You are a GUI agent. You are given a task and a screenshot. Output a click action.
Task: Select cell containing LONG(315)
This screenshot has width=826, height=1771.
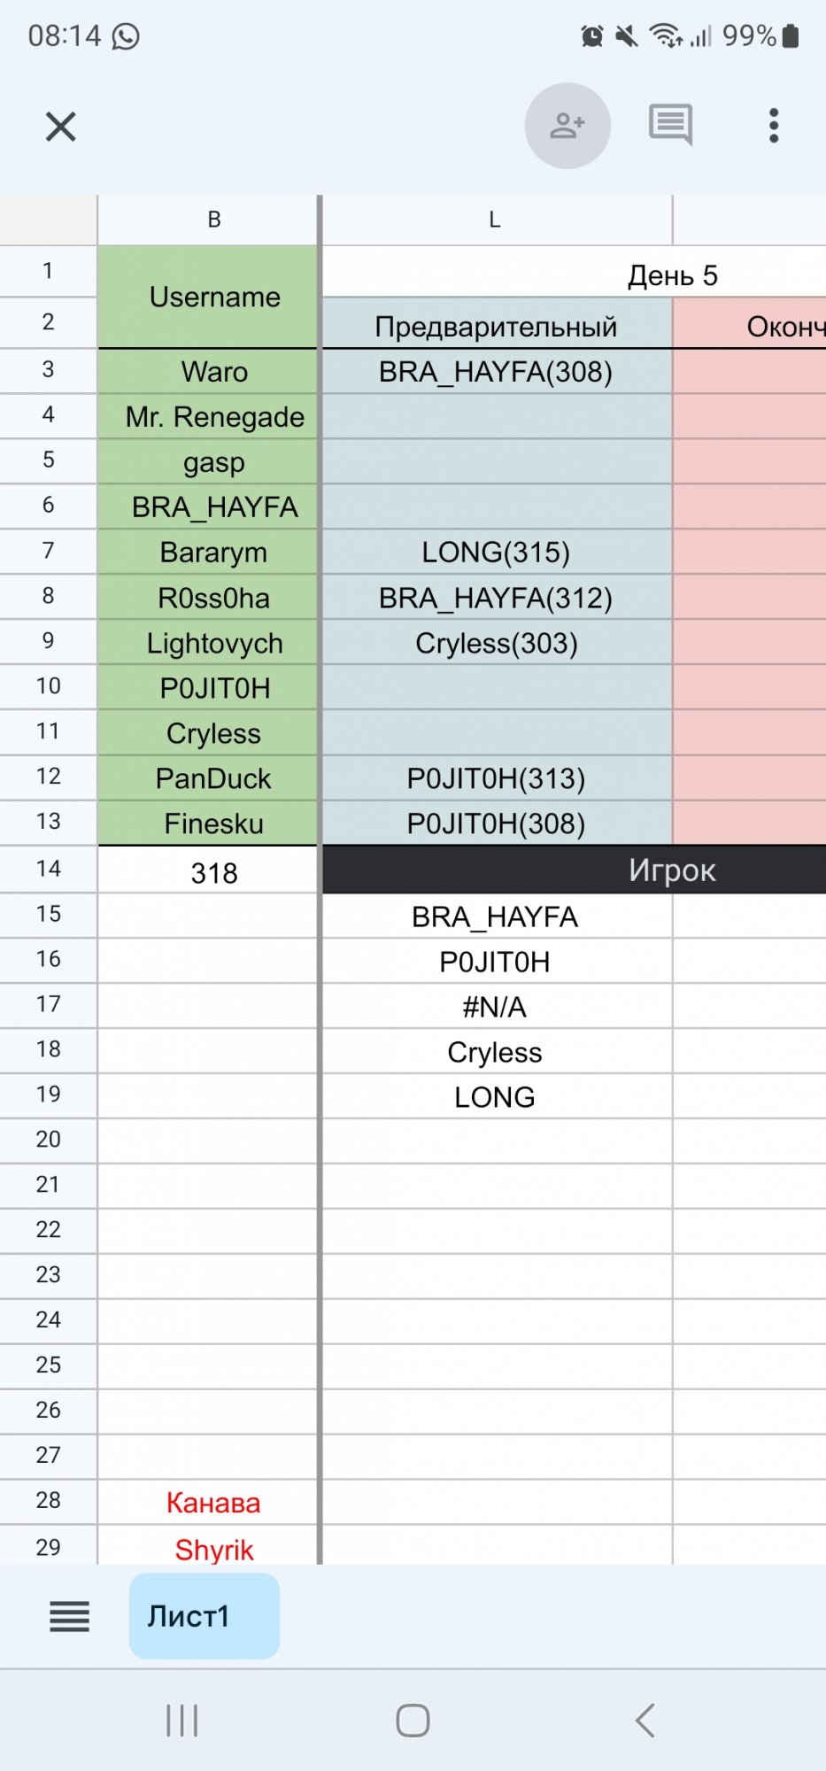[x=496, y=553]
